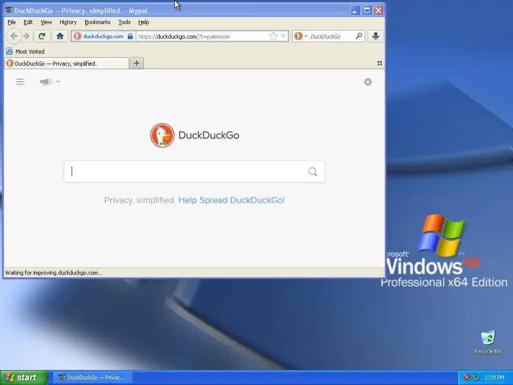
Task: Click the page search magnifier button
Action: click(x=313, y=171)
